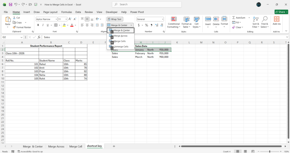This screenshot has height=153, width=290.
Task: Open the Format cells menu
Action: point(224,22)
